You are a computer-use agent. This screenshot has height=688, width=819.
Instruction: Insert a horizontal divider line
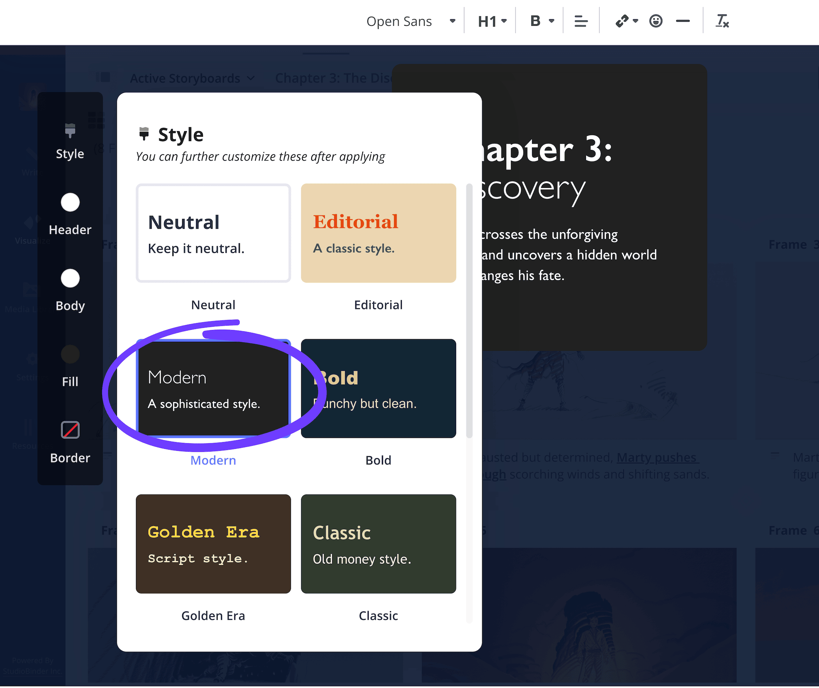click(x=682, y=21)
